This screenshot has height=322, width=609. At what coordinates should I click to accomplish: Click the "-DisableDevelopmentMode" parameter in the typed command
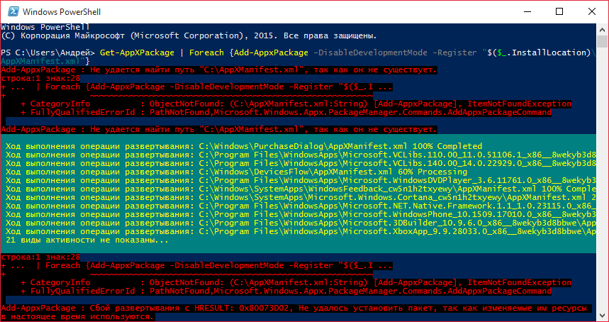[369, 52]
